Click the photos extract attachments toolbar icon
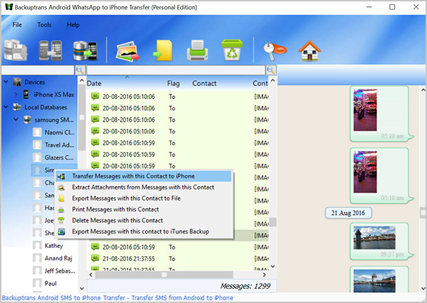This screenshot has width=427, height=303. [127, 51]
